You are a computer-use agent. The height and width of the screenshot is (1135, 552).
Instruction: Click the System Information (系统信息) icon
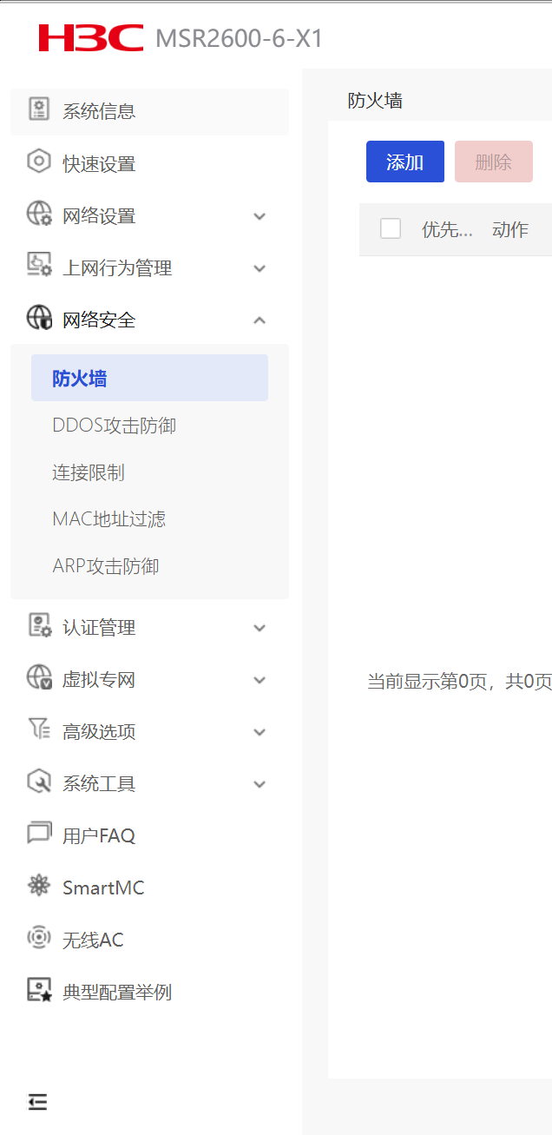click(x=39, y=109)
